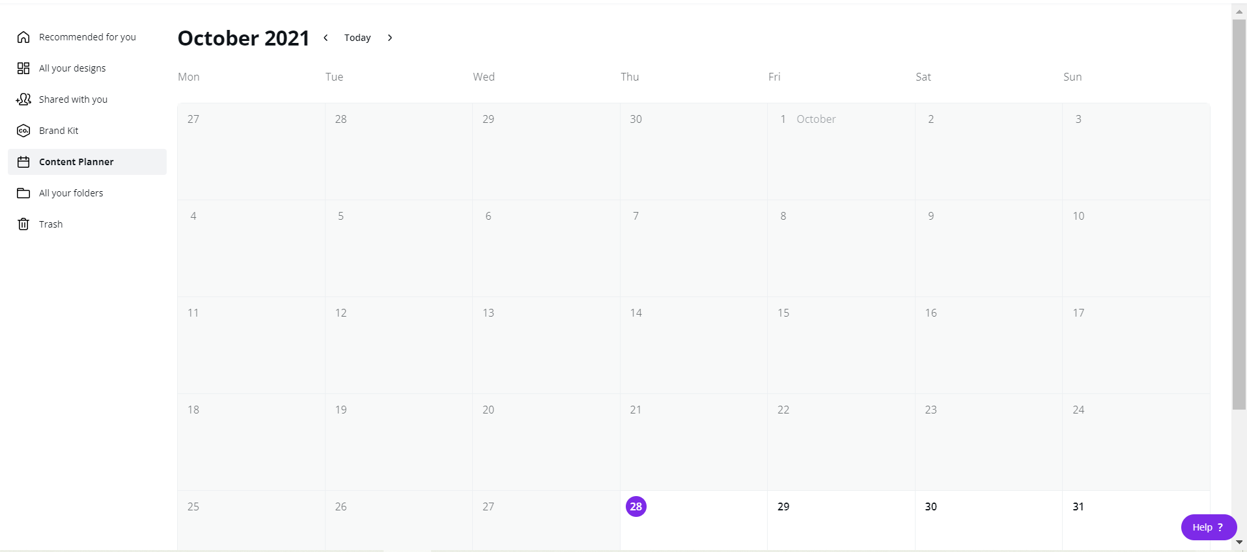Click the people icon for Shared with you
Image resolution: width=1247 pixels, height=552 pixels.
23,99
